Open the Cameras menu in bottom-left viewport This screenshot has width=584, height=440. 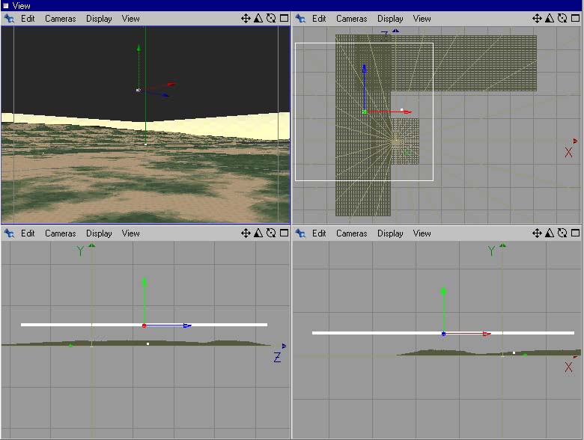click(x=60, y=233)
